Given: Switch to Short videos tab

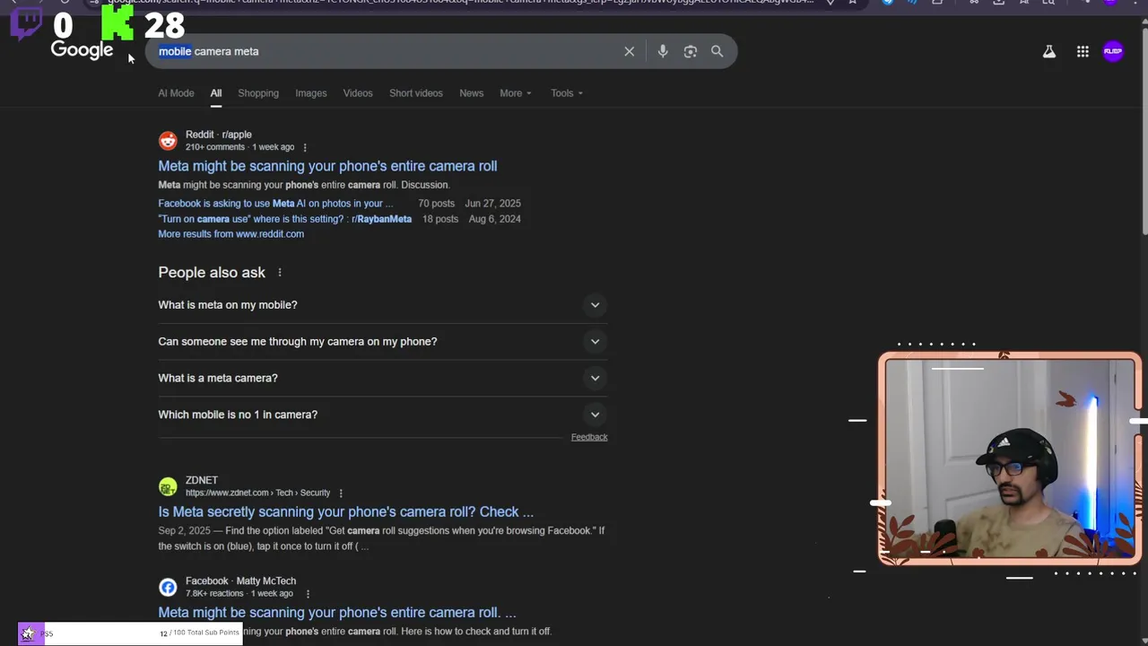Looking at the screenshot, I should (x=416, y=93).
